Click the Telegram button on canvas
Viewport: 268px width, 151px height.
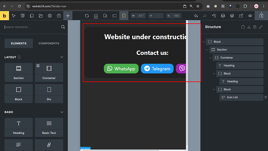pyautogui.click(x=157, y=68)
